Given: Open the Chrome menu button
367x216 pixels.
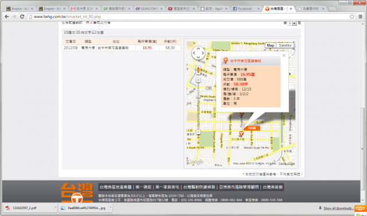Looking at the screenshot, I should click(361, 17).
